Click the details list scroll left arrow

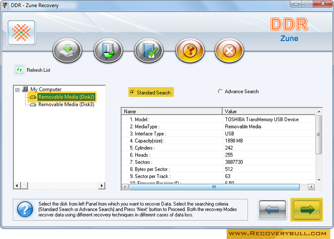[125, 187]
